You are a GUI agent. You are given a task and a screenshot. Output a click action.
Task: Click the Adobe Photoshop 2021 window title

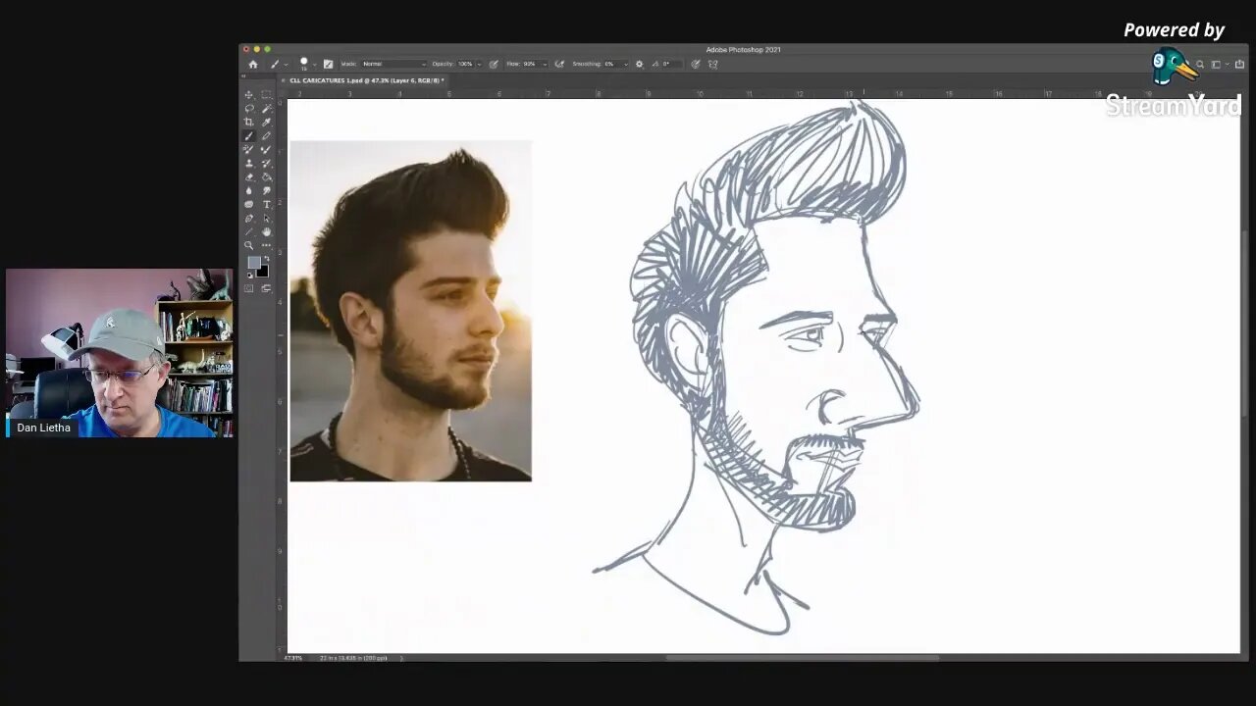point(743,49)
